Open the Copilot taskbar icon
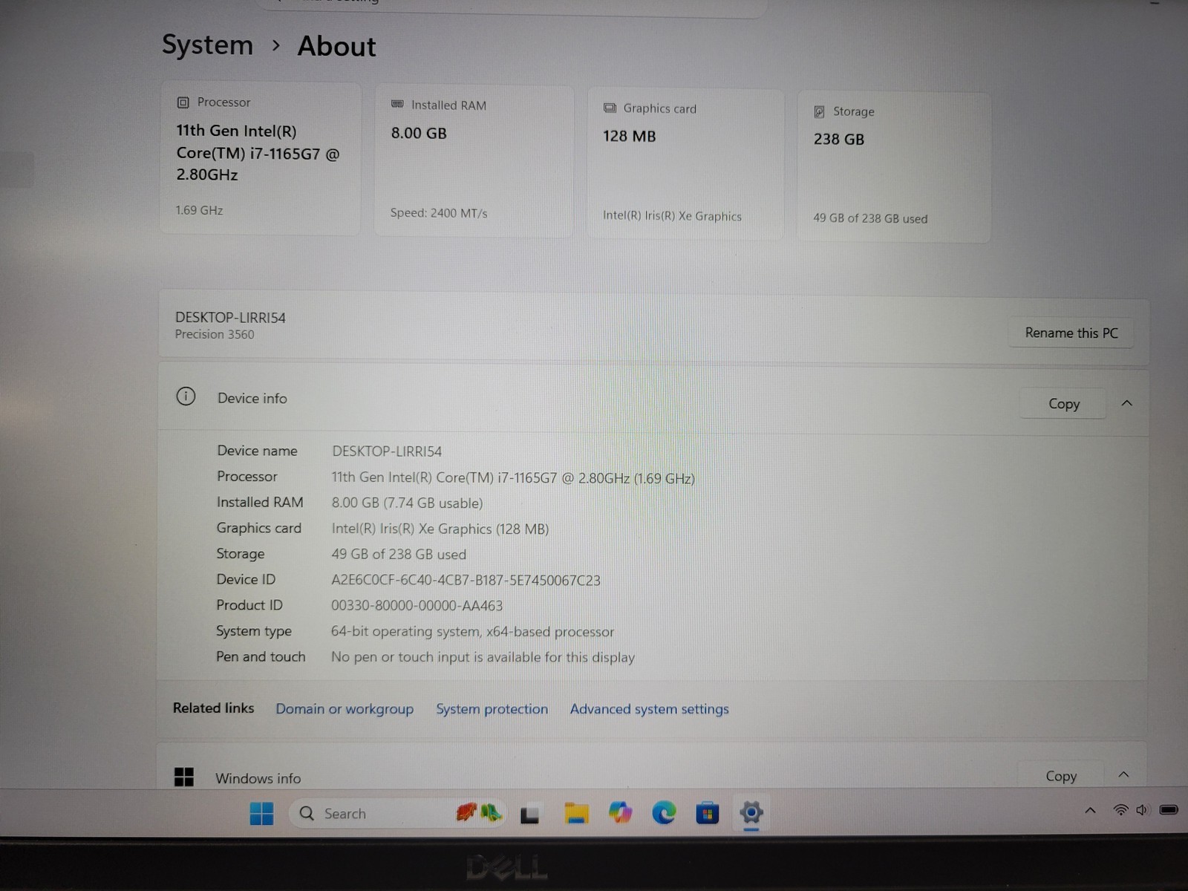Image resolution: width=1188 pixels, height=891 pixels. click(x=620, y=814)
